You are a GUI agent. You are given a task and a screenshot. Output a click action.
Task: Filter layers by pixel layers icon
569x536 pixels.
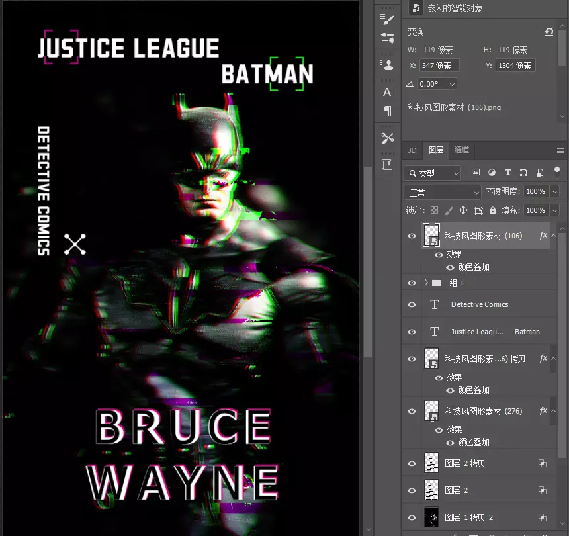coord(475,172)
